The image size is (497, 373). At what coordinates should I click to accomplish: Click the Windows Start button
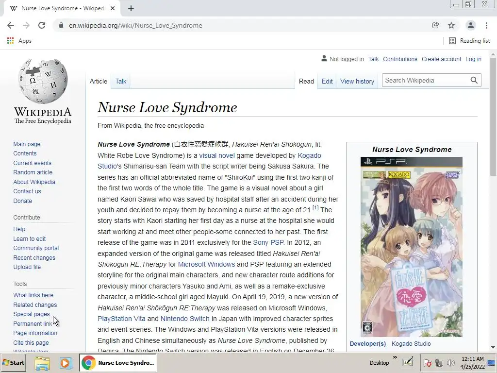[13, 362]
